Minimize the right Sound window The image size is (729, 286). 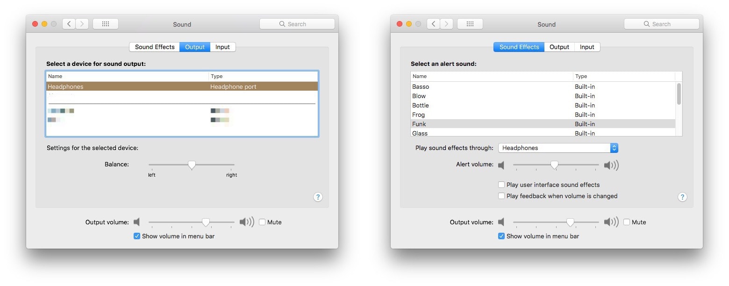point(409,24)
